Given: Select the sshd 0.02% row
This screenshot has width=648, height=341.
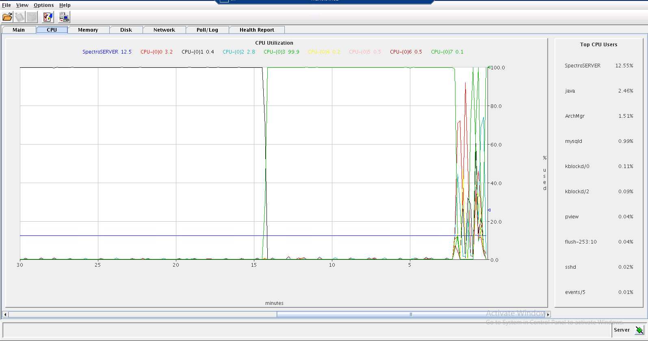Looking at the screenshot, I should [599, 267].
